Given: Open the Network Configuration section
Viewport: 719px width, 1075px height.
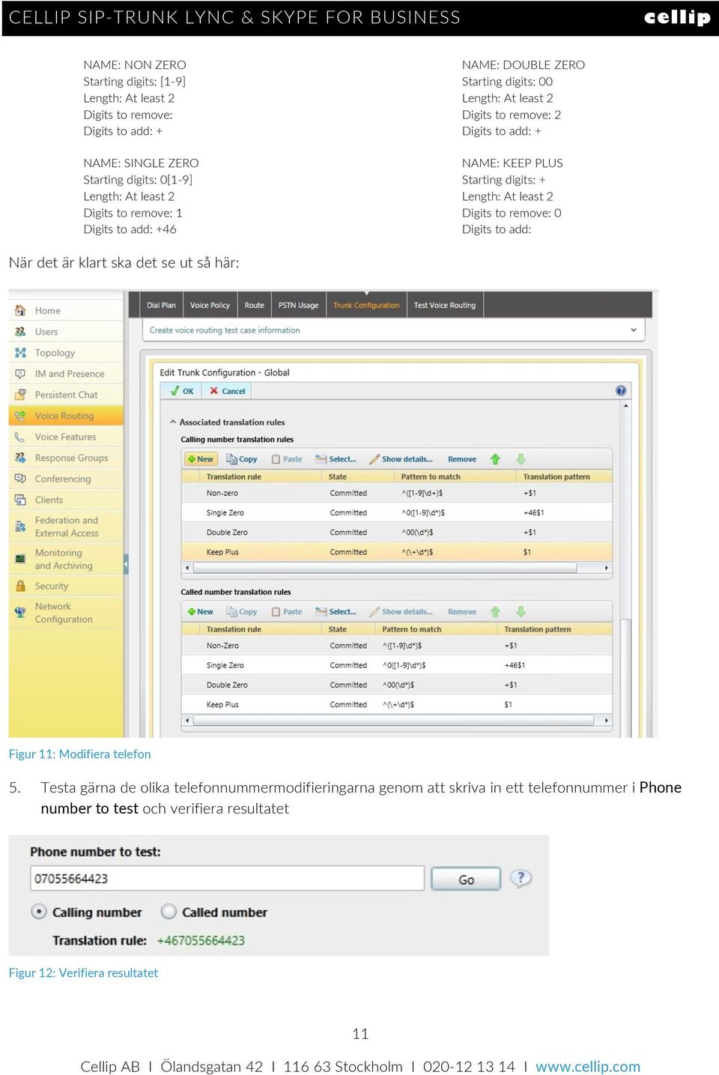Looking at the screenshot, I should coord(66,612).
